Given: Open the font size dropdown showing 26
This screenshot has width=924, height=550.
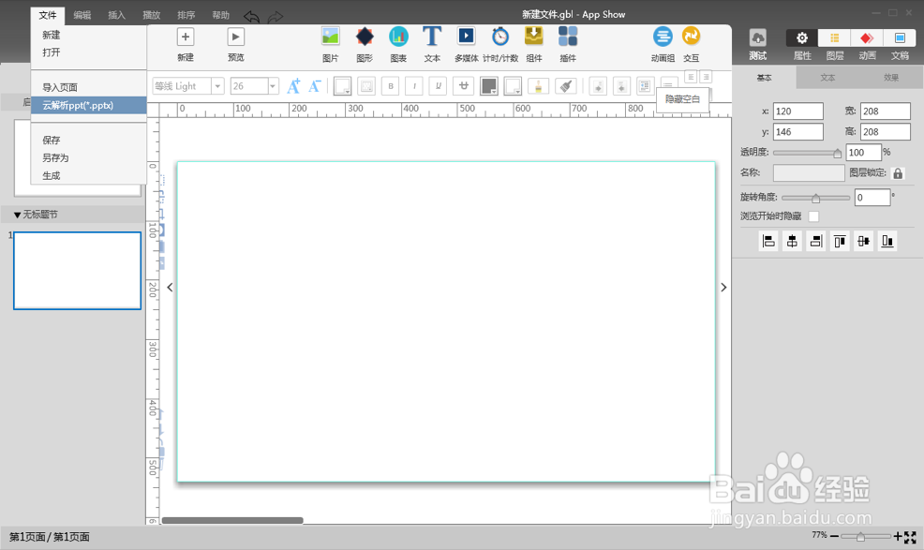Looking at the screenshot, I should coord(273,86).
